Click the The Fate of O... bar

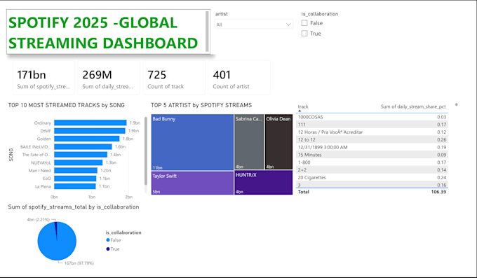[x=81, y=155]
